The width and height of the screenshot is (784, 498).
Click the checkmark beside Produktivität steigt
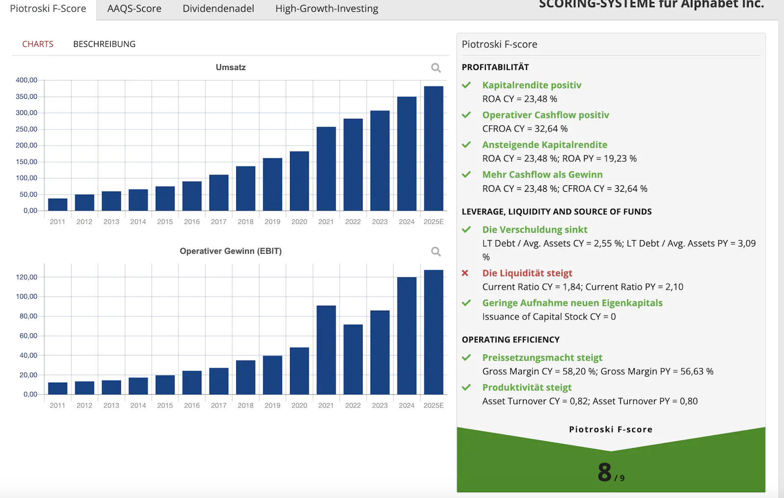(x=466, y=387)
